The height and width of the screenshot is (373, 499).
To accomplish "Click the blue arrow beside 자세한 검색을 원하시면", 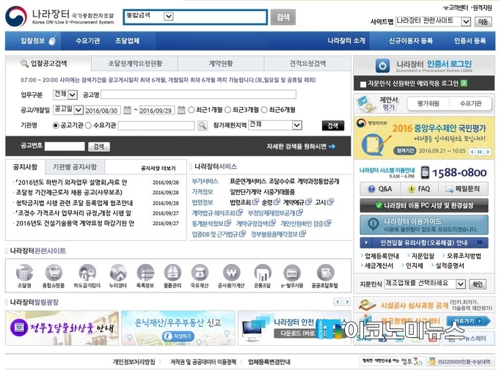I will pyautogui.click(x=332, y=147).
